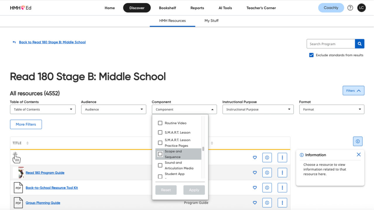Toggle the information panel icon button above the panel

pyautogui.click(x=358, y=141)
